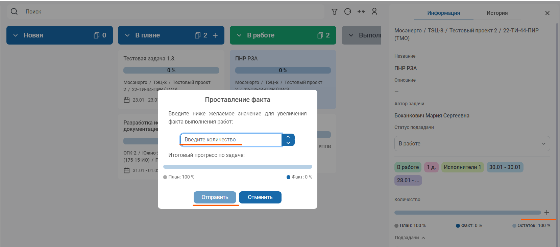560x247 pixels.
Task: Click the refresh circle icon
Action: coord(347,11)
